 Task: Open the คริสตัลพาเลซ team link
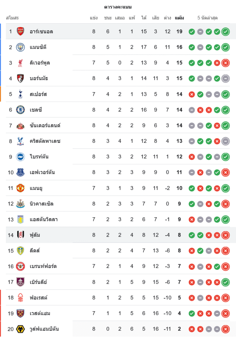point(45,141)
